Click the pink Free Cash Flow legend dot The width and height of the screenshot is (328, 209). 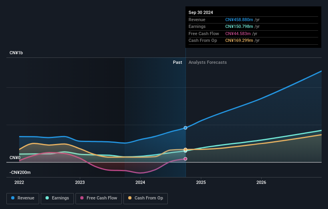[82, 198]
